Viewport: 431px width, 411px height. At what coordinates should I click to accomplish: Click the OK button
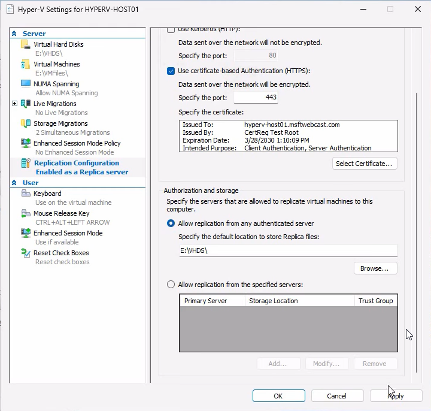278,396
